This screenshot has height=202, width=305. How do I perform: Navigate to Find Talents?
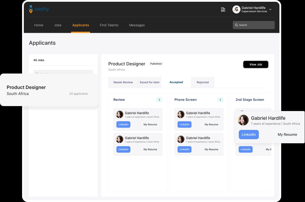click(109, 25)
